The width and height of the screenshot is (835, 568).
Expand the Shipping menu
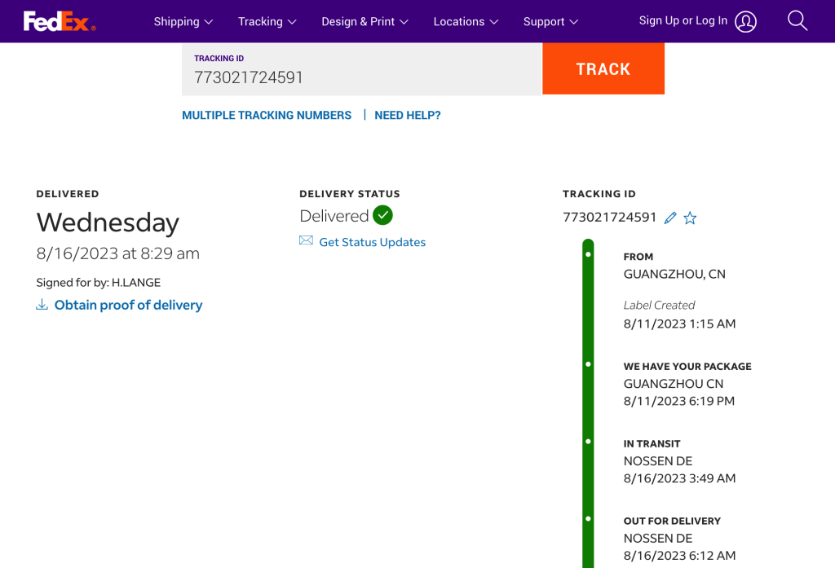183,22
